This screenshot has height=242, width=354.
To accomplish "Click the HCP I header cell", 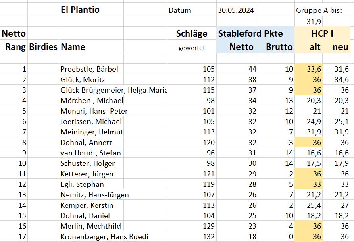I will (x=322, y=33).
